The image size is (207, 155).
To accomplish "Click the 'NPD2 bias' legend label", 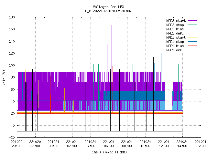I will pyautogui.click(x=175, y=29).
